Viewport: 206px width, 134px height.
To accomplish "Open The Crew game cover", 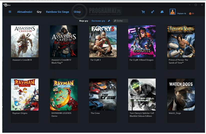I will pyautogui.click(x=103, y=94).
